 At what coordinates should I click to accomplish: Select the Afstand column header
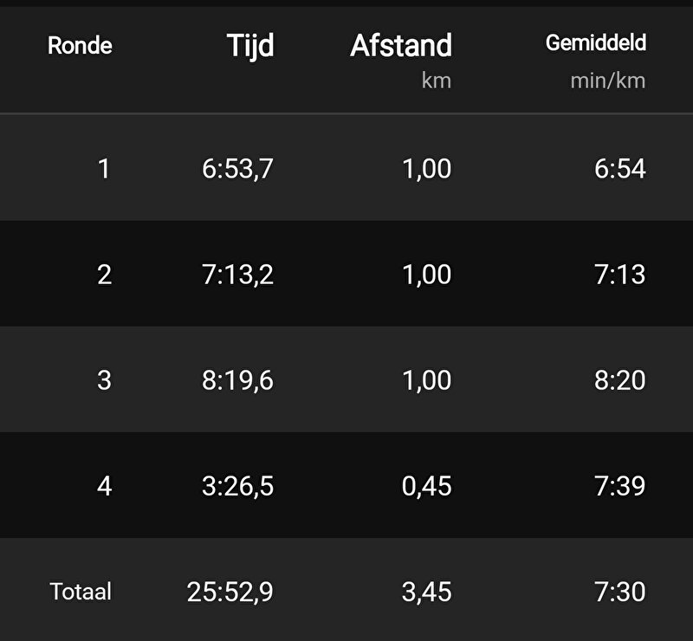tap(401, 46)
